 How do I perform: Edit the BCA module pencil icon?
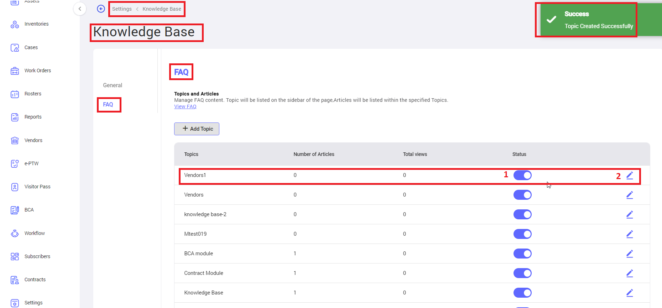tap(630, 254)
